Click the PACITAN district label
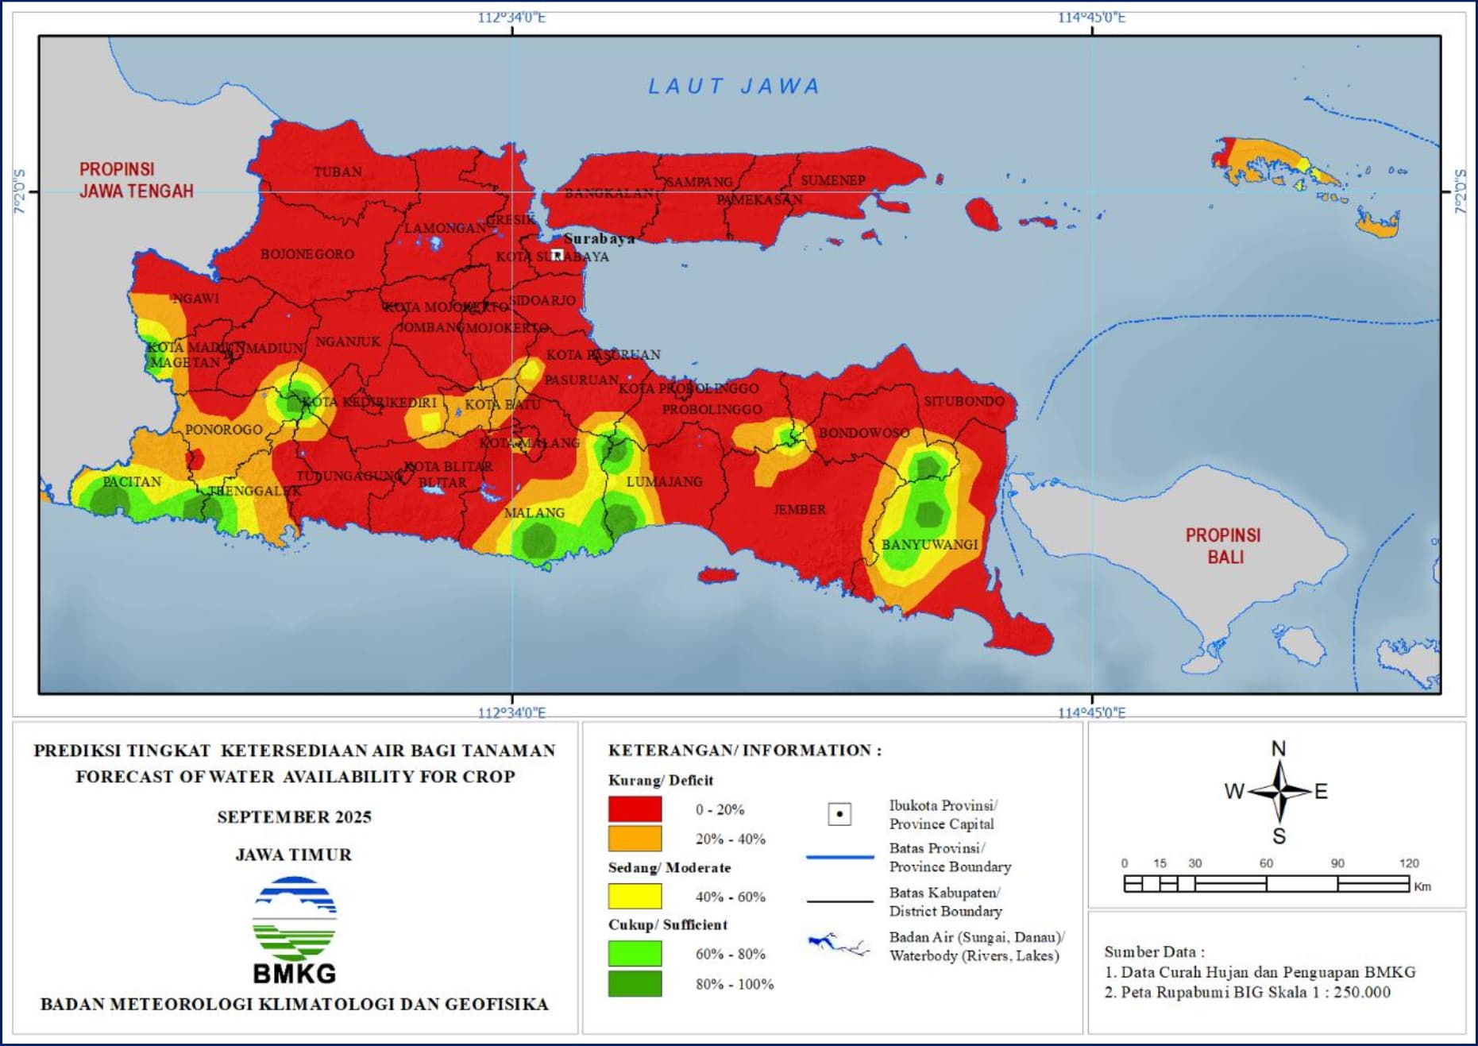Viewport: 1478px width, 1046px height. click(132, 482)
